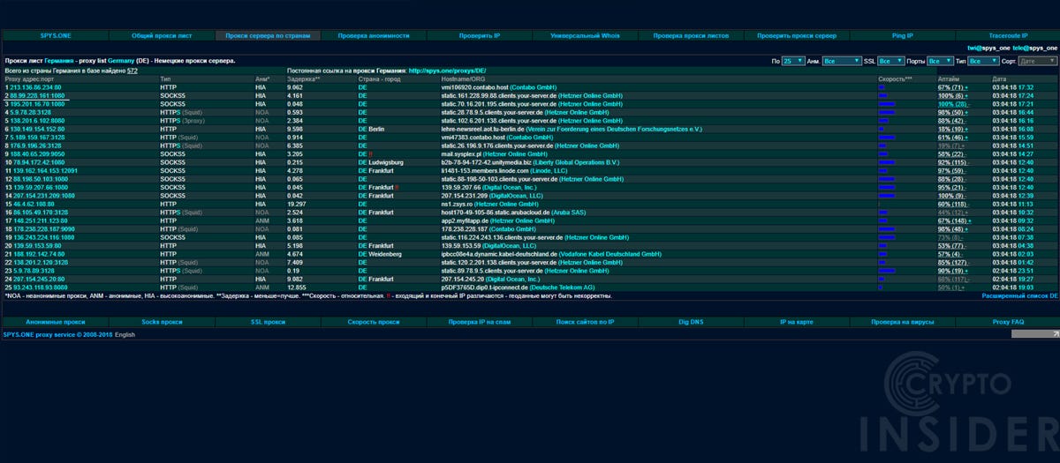Open the Proxy FAQ bottom link
The height and width of the screenshot is (463, 1060).
(x=1008, y=322)
